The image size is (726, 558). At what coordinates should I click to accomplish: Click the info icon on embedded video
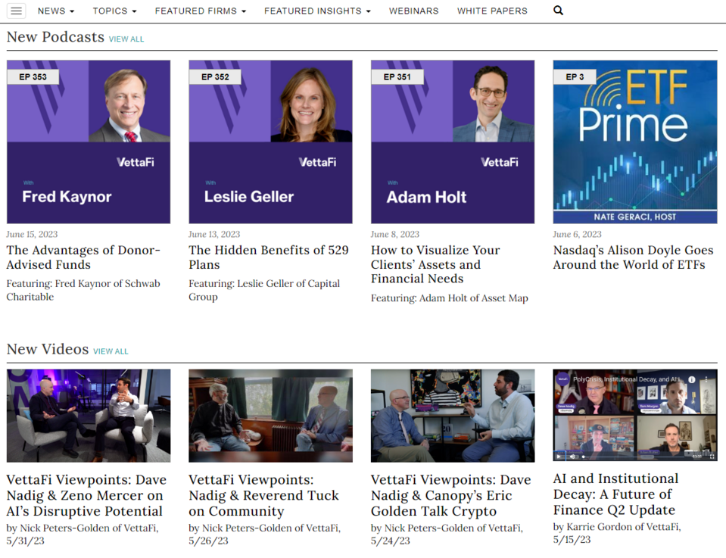point(692,379)
